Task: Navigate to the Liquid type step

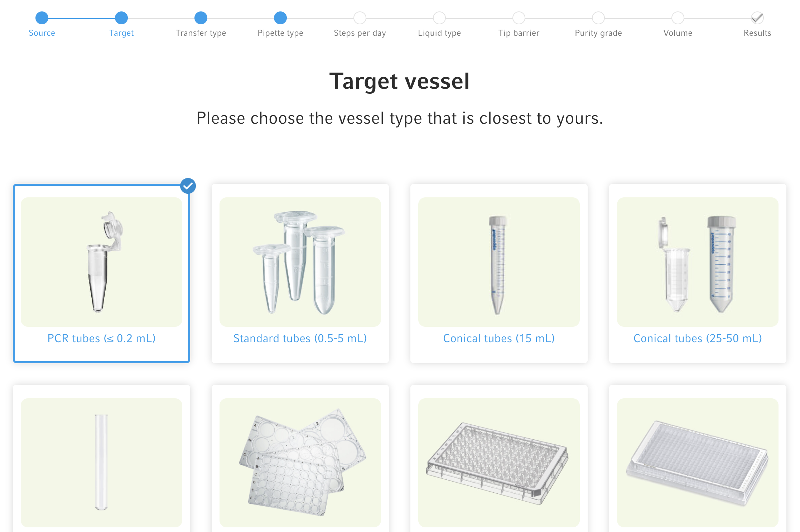Action: [x=439, y=18]
